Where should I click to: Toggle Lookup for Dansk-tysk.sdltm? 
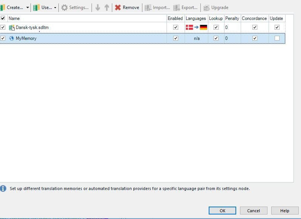coord(216,27)
